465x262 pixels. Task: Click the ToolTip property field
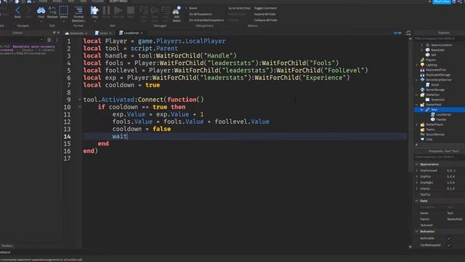point(456,194)
